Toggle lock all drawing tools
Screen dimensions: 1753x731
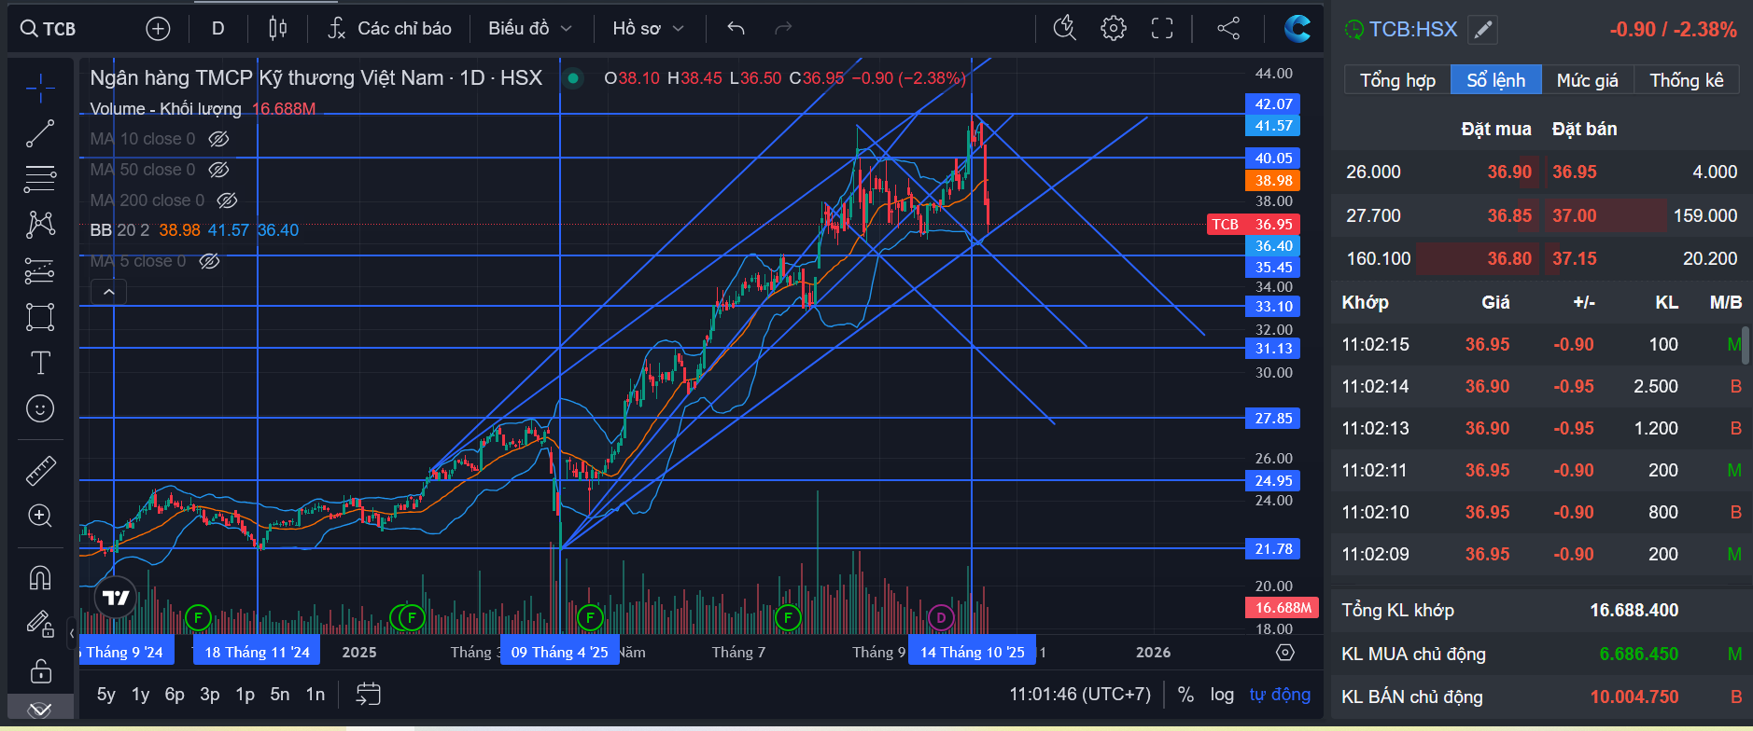click(40, 670)
